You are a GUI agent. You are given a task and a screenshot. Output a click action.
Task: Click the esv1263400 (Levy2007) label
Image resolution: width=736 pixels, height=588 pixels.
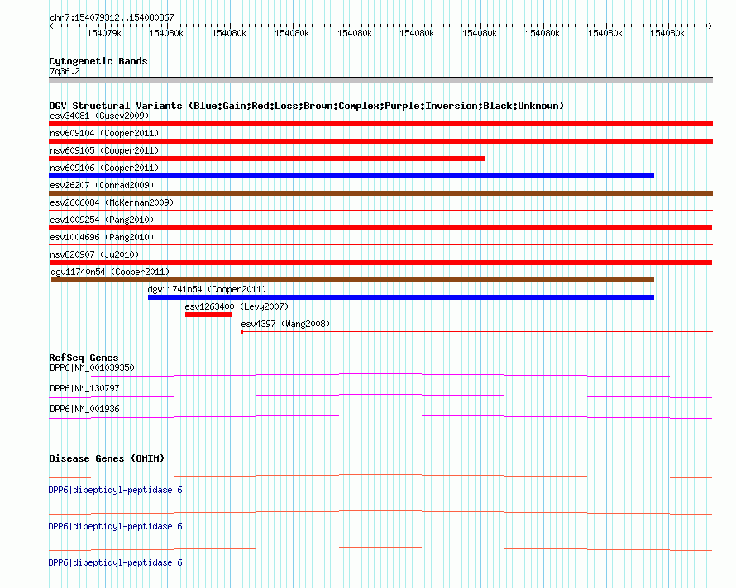click(x=237, y=306)
